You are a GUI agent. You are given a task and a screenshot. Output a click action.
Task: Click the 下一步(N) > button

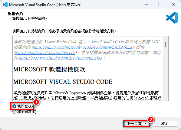136,124
